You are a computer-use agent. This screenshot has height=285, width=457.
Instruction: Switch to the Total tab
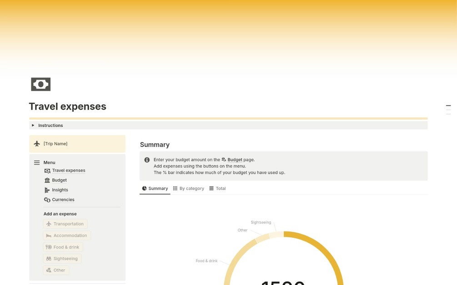[x=217, y=189]
